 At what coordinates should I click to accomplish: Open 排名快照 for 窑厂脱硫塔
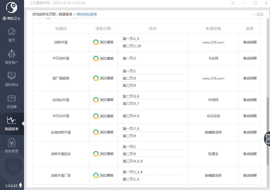(x=250, y=78)
